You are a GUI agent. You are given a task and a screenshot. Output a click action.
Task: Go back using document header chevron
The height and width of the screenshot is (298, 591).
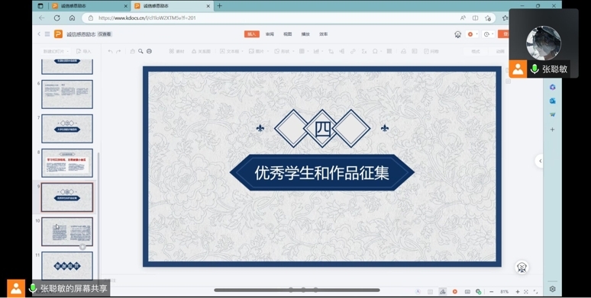39,34
